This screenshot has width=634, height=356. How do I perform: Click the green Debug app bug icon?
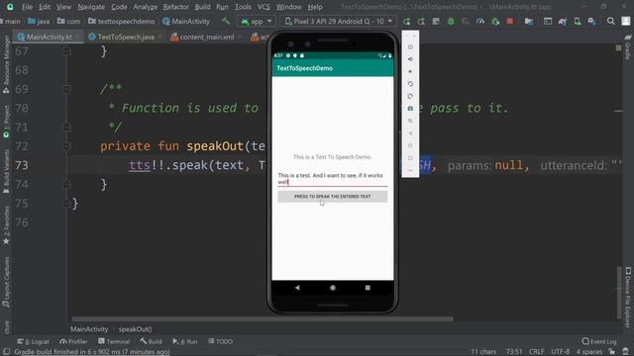point(451,21)
